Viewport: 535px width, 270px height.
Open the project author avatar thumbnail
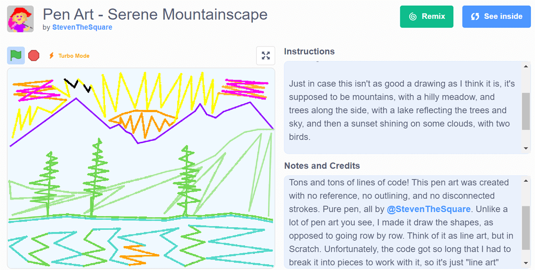[20, 19]
